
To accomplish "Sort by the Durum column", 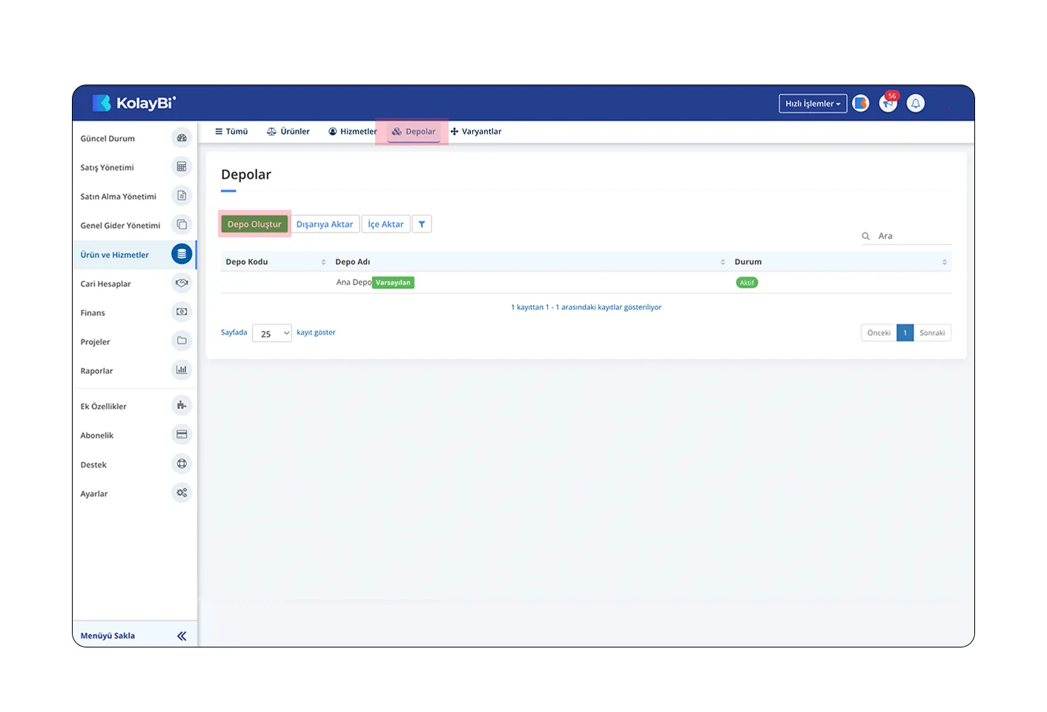I will [x=840, y=262].
